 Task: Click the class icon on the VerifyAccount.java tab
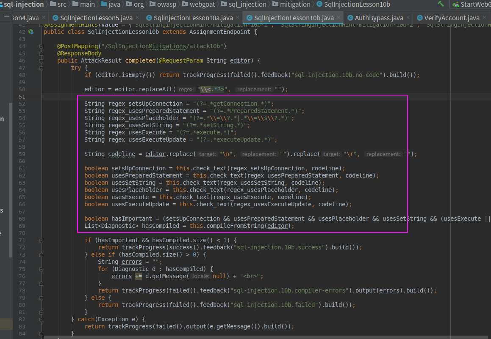420,18
